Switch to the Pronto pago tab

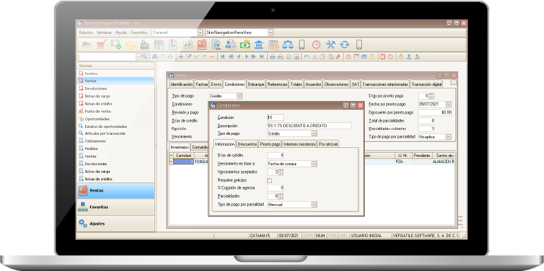[270, 144]
